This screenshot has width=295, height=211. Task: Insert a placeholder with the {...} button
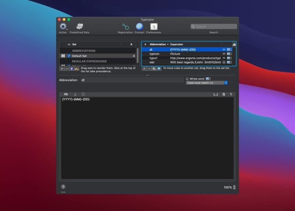(x=216, y=94)
